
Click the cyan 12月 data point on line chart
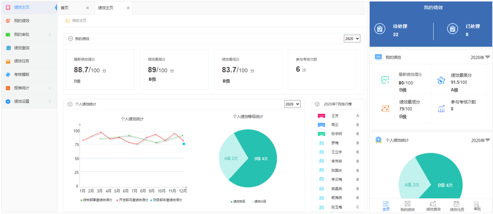pyautogui.click(x=184, y=144)
